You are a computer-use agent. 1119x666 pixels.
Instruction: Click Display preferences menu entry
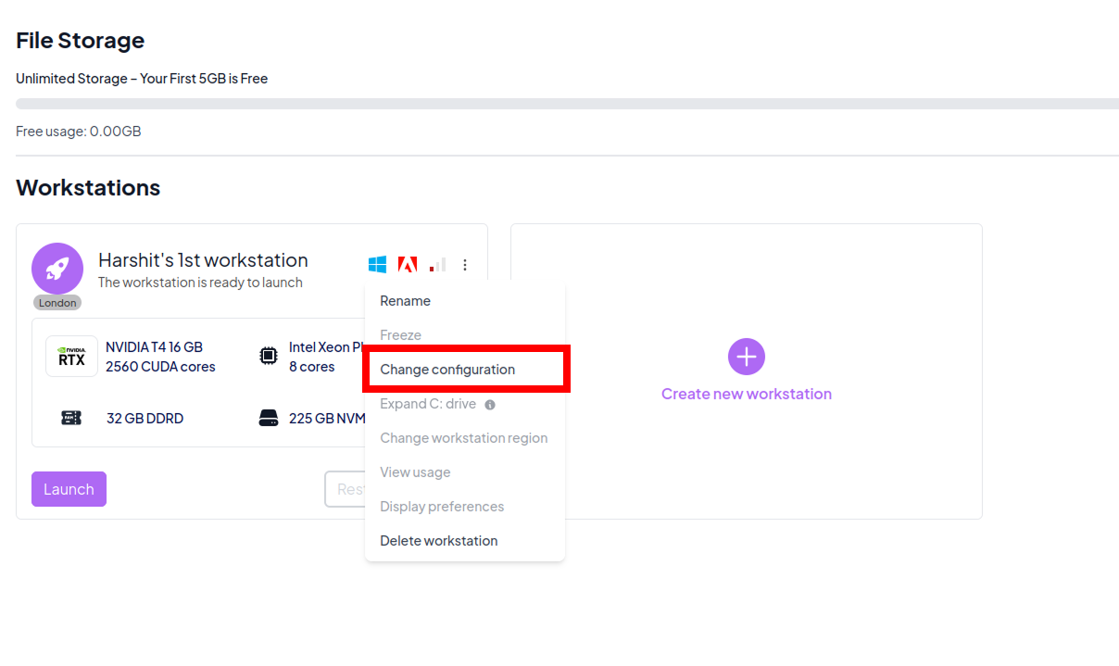(442, 507)
